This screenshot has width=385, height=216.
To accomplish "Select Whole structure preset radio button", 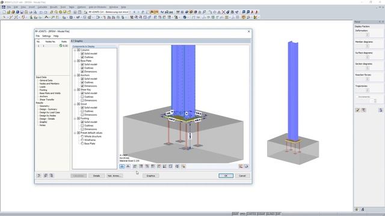I will (x=82, y=136).
